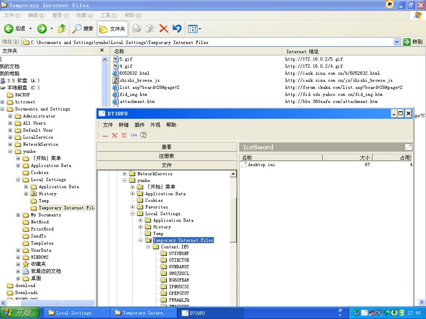Open the address bar dropdown arrow
Screen dimensions: 426x319
coord(396,42)
